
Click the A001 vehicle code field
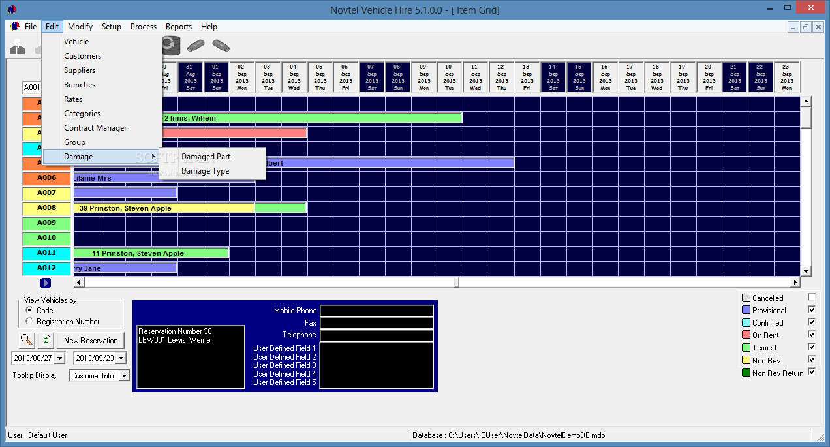32,87
